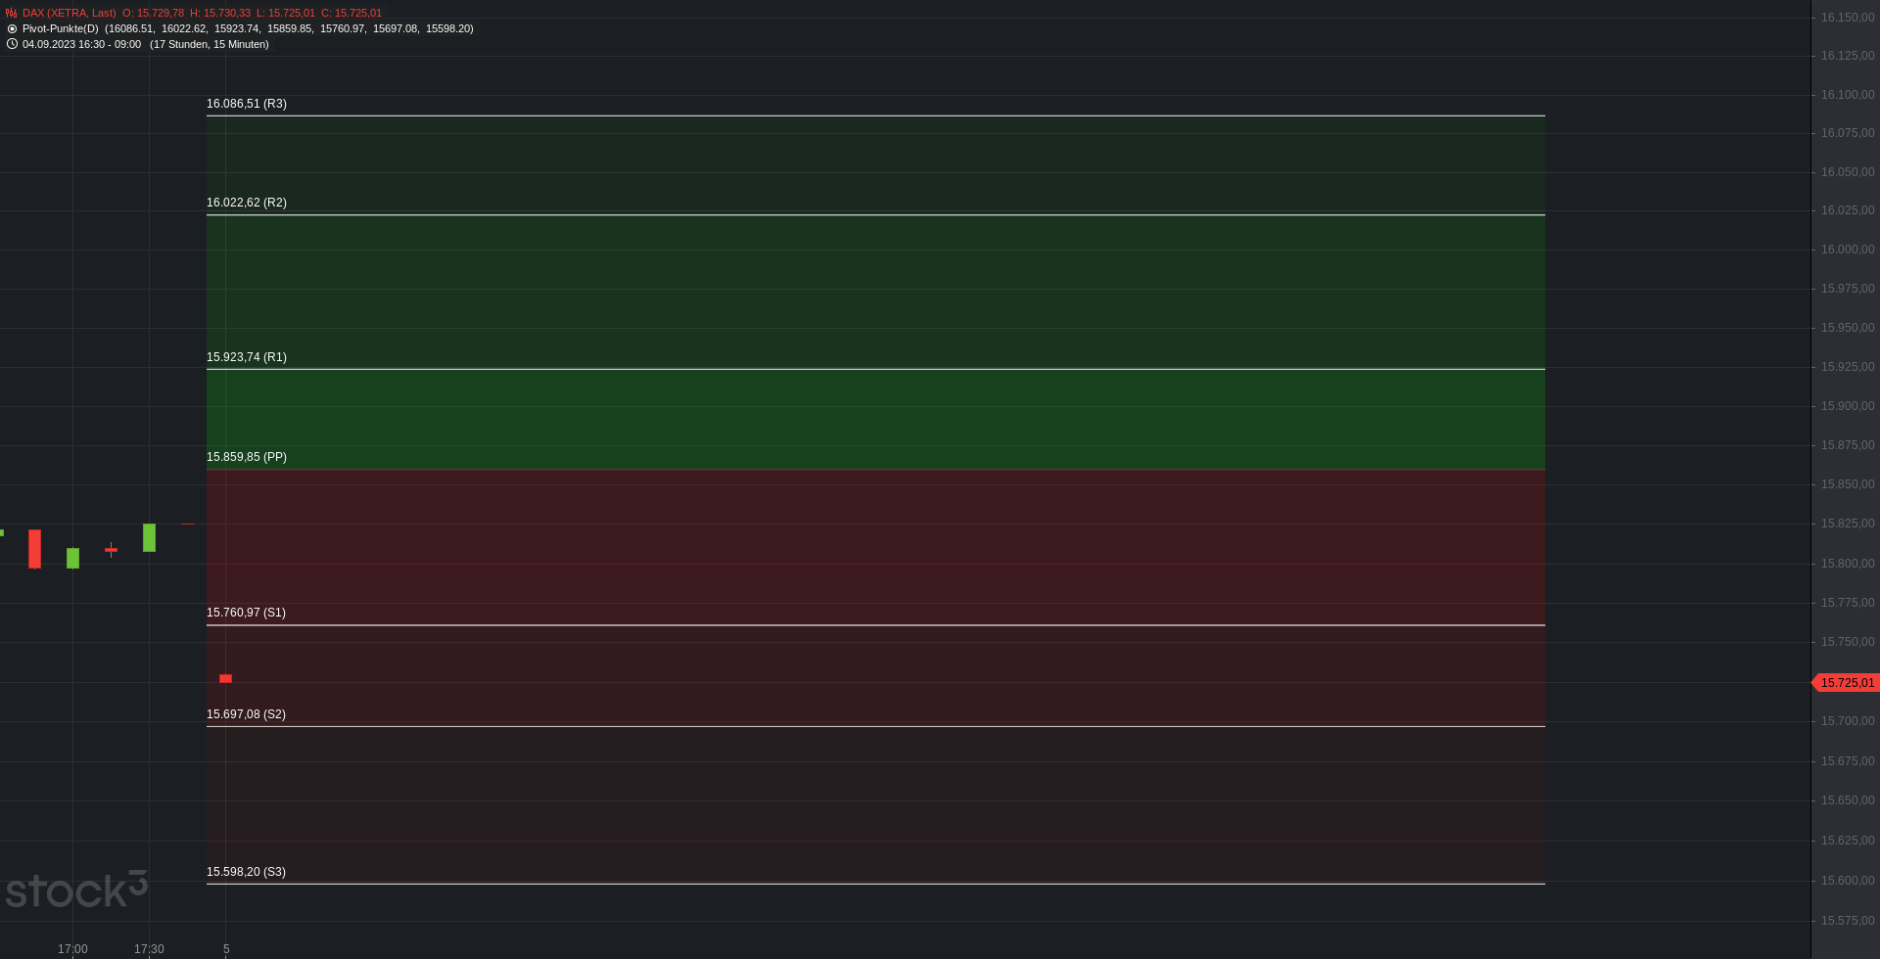Click the 17:30 time axis marker
1880x959 pixels.
click(x=149, y=949)
